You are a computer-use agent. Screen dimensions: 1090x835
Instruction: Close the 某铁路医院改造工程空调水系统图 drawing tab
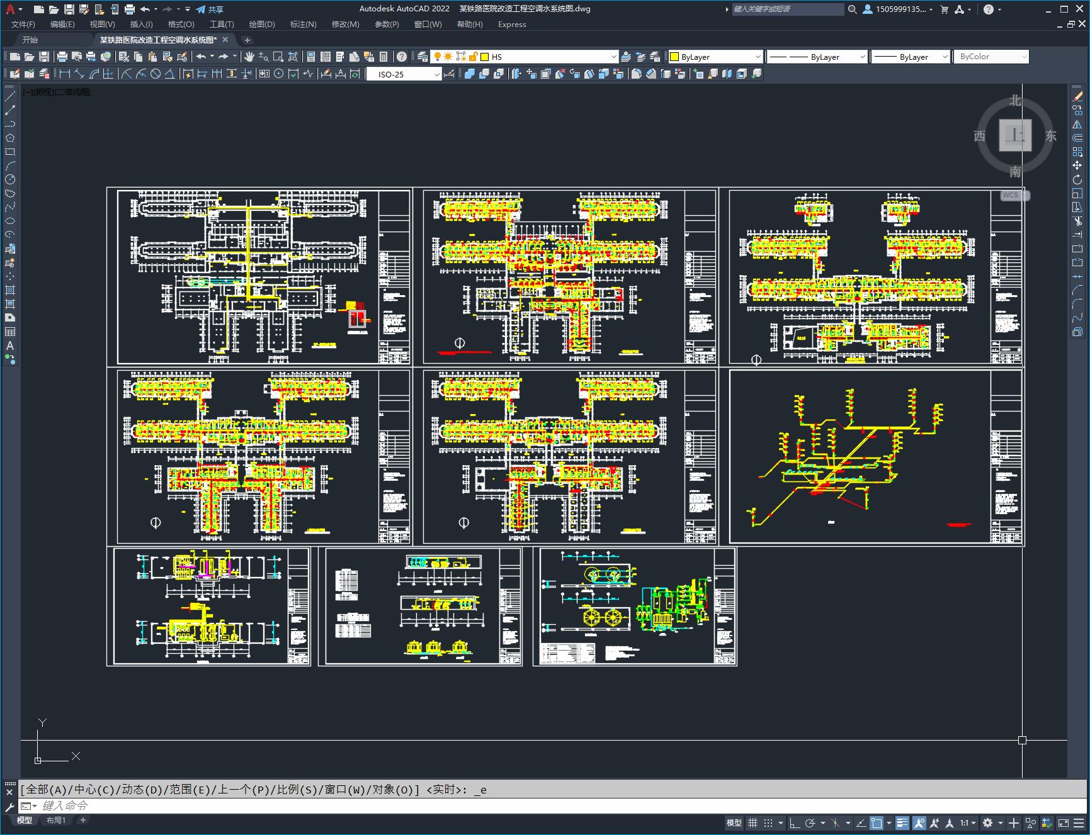tap(225, 40)
